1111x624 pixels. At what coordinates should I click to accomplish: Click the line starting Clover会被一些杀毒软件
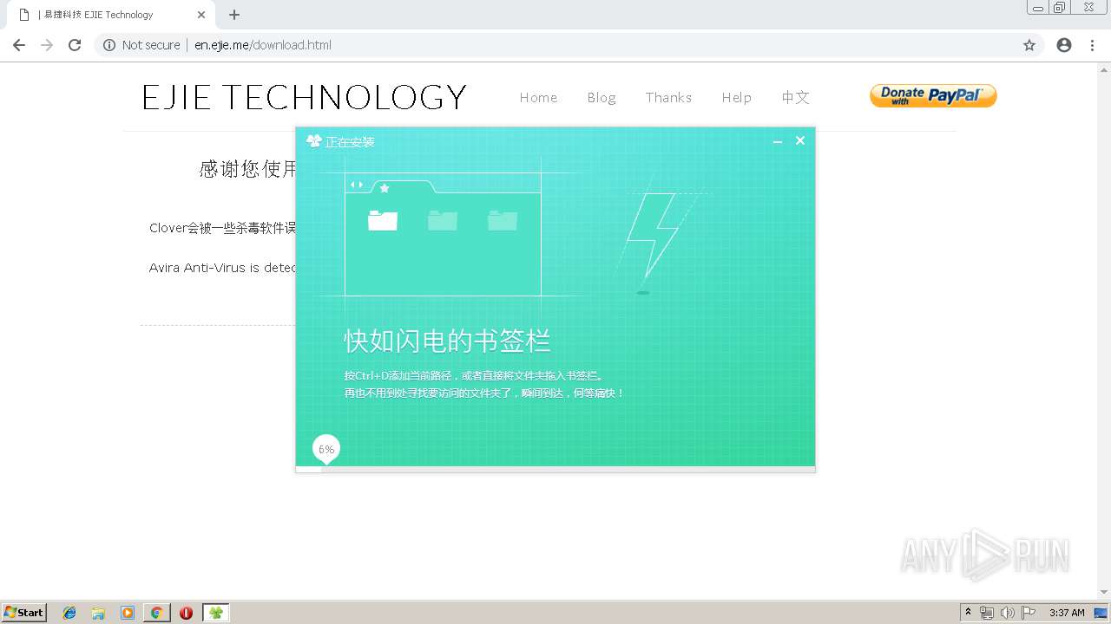click(x=223, y=228)
